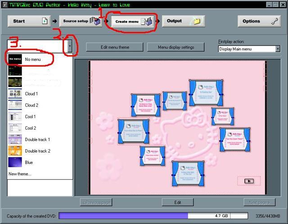Choose the Cloud 1 theme
288x224 pixels.
tap(40, 94)
